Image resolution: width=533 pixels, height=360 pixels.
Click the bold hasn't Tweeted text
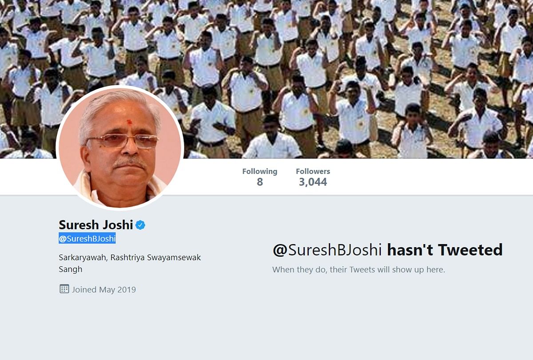click(x=445, y=250)
